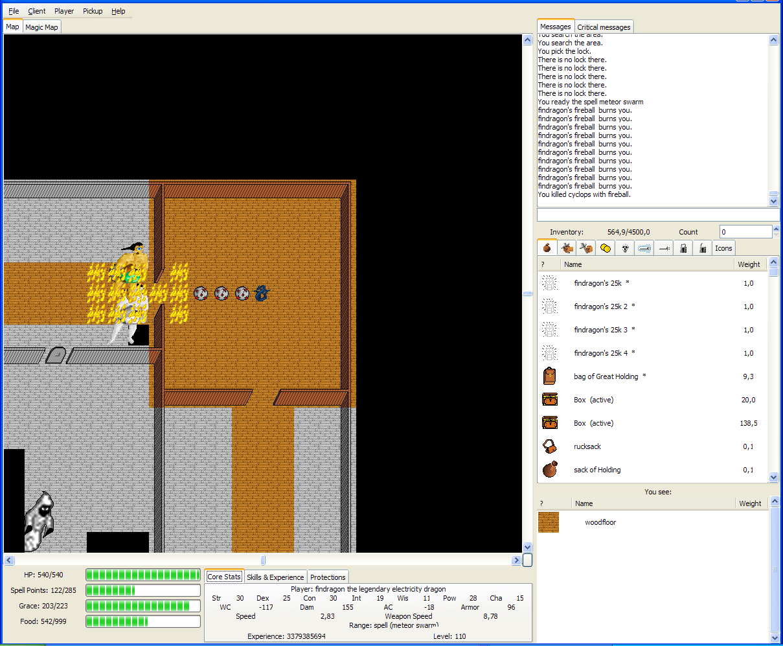783x646 pixels.
Task: Select findragon's 25k item icon
Action: 549,283
